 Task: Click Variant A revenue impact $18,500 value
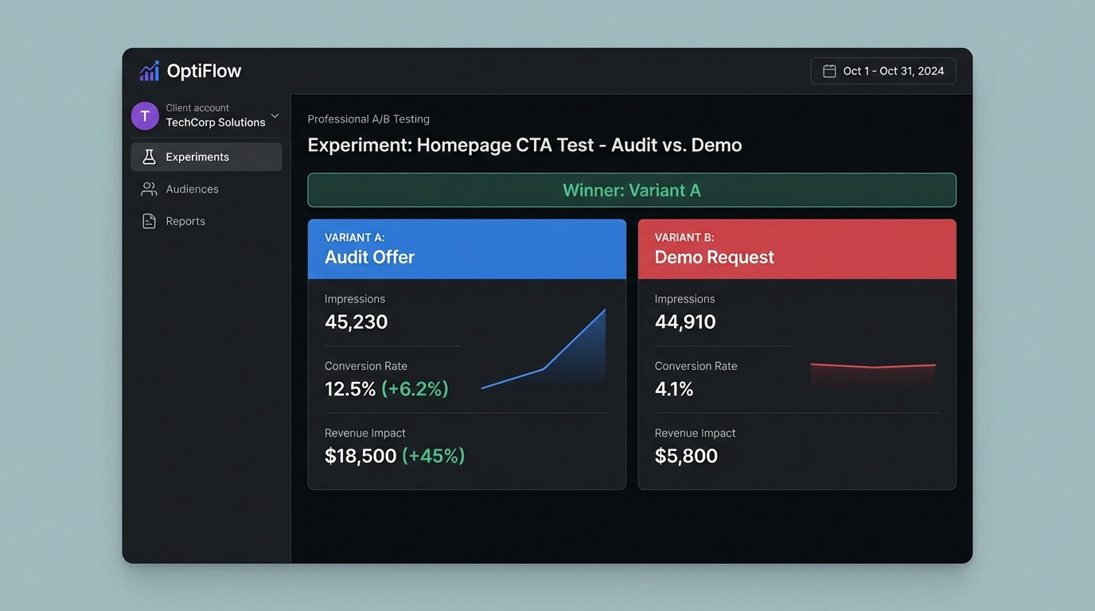pos(360,456)
